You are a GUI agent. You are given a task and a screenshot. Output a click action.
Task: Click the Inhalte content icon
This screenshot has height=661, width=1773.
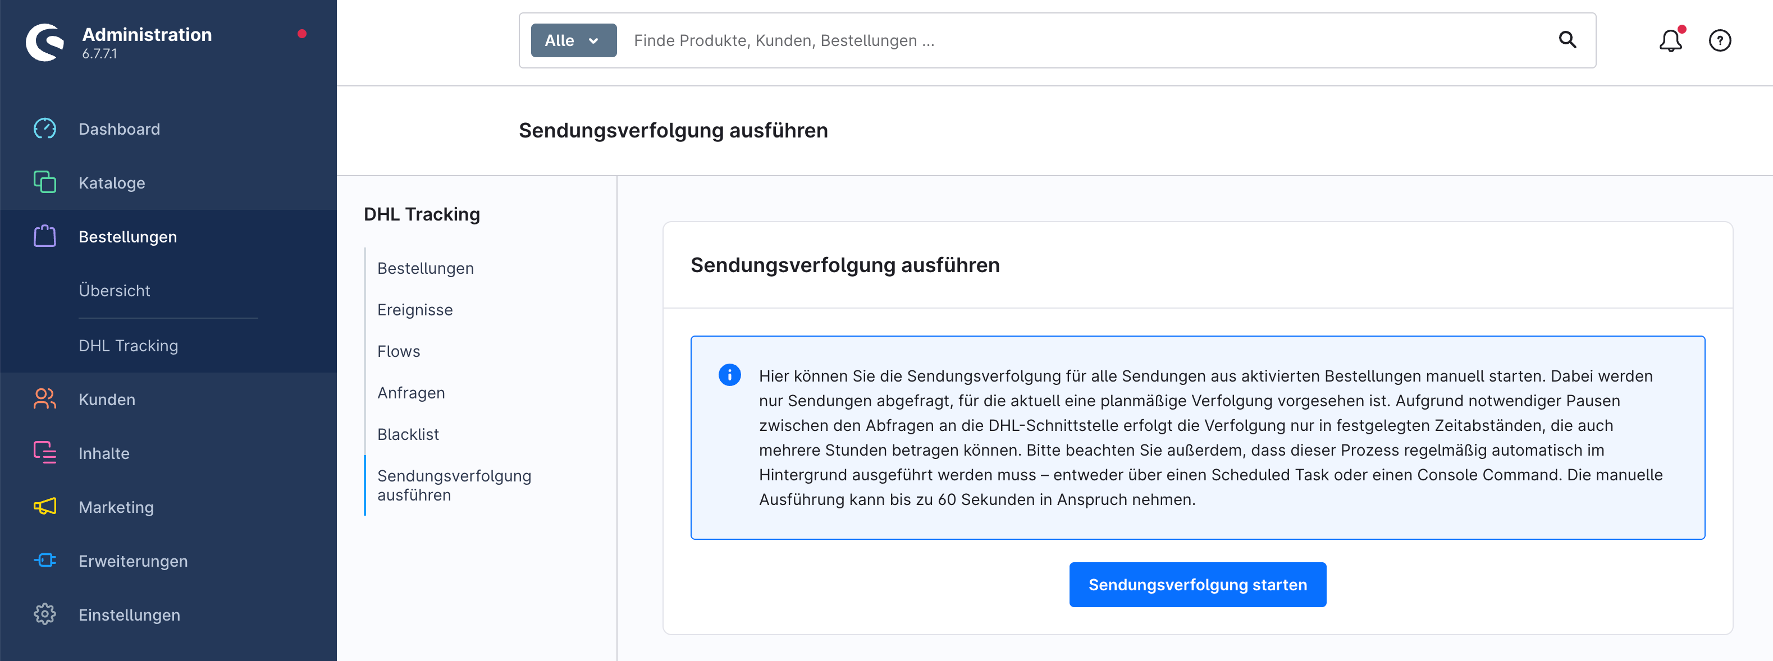45,453
